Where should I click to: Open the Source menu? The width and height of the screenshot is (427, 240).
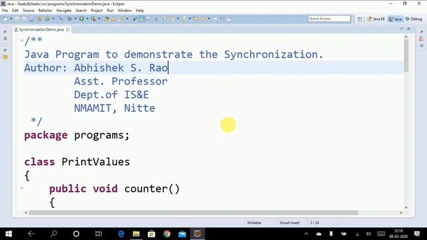click(x=28, y=11)
